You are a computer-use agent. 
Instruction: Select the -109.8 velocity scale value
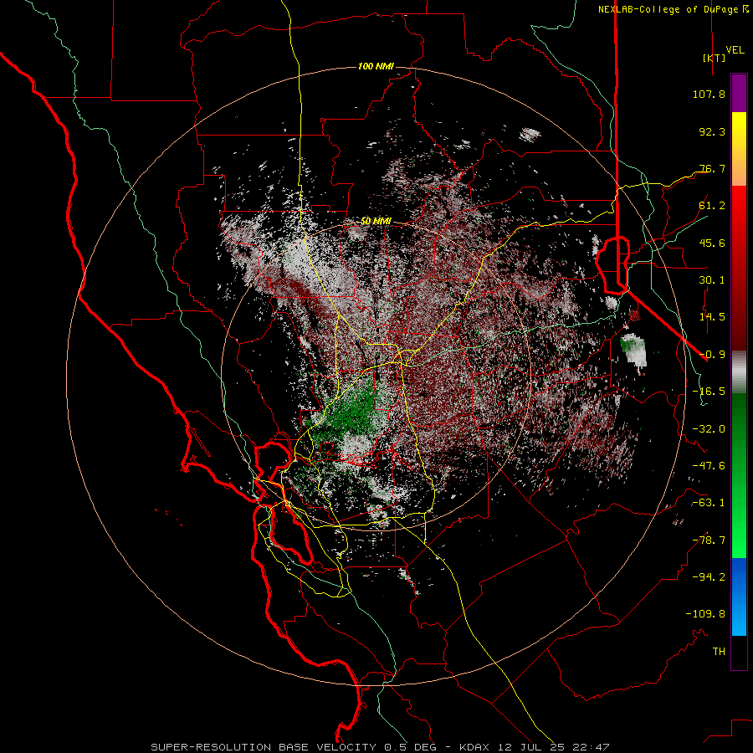[x=705, y=614]
